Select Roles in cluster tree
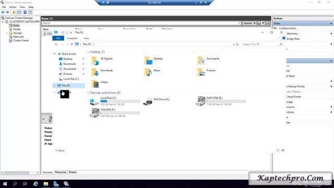Screen dimensions: 334x188 (16, 26)
